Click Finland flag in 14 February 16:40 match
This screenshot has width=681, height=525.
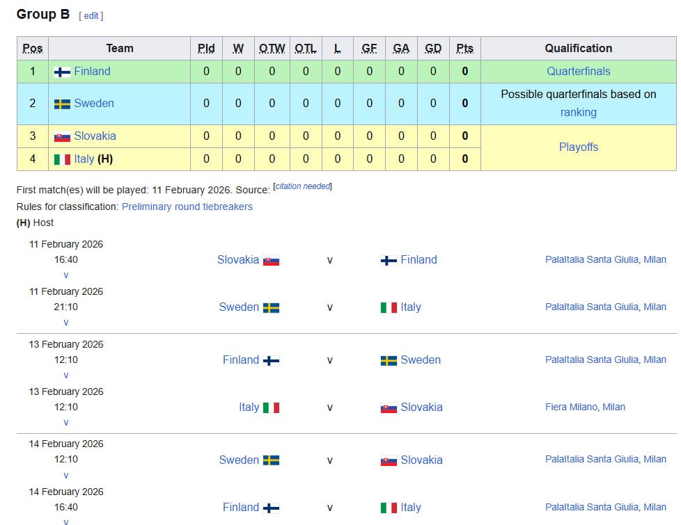pyautogui.click(x=271, y=508)
